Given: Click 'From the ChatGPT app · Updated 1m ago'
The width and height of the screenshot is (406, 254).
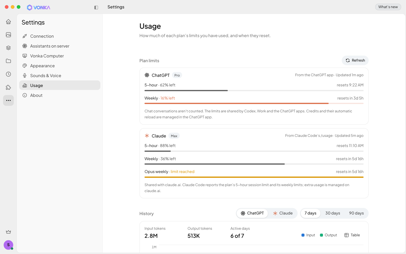Looking at the screenshot, I should tap(329, 75).
